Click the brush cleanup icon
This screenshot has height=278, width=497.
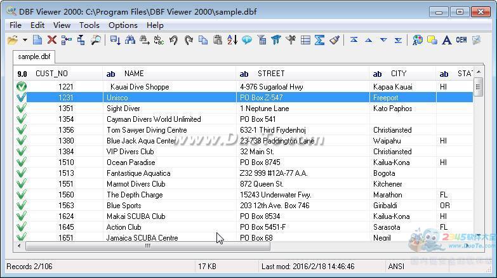tap(335, 40)
